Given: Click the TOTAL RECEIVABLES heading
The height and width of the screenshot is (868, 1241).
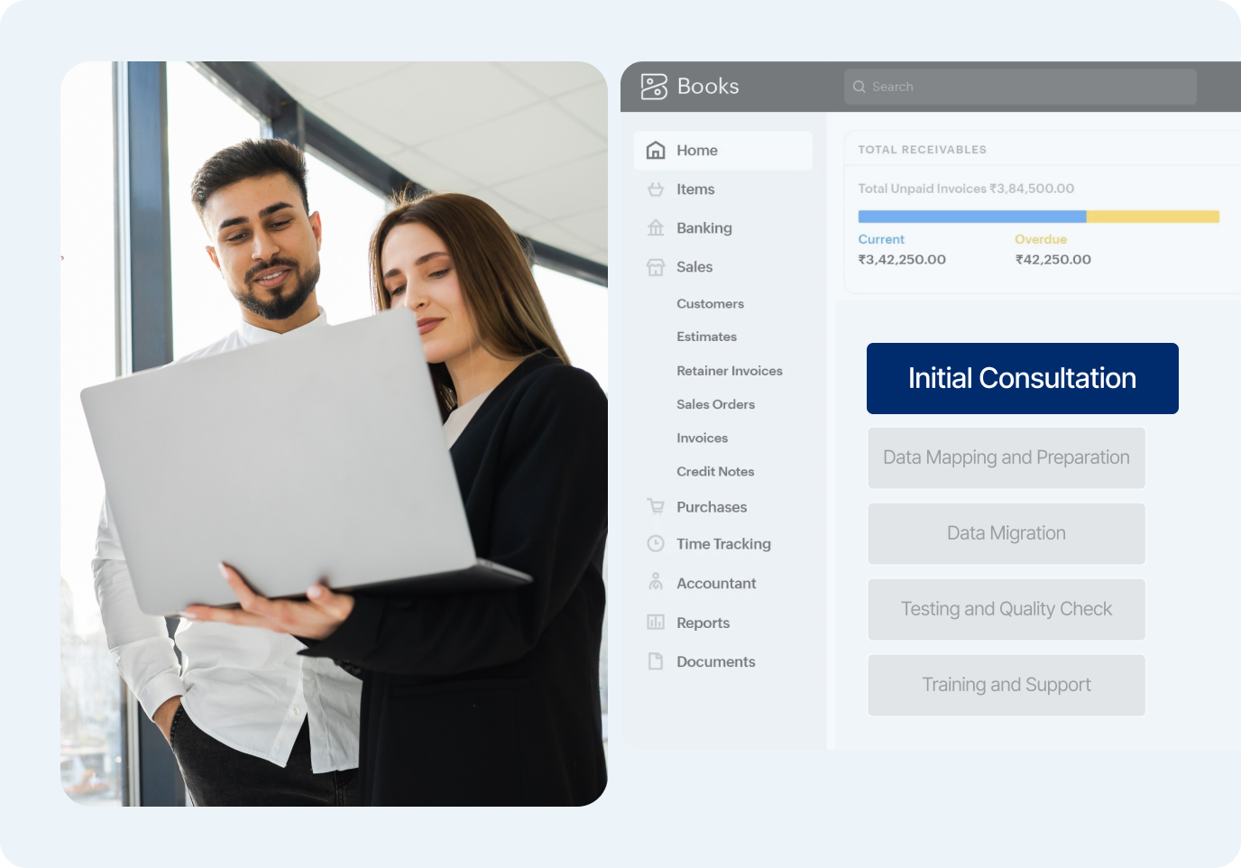Looking at the screenshot, I should coord(922,150).
